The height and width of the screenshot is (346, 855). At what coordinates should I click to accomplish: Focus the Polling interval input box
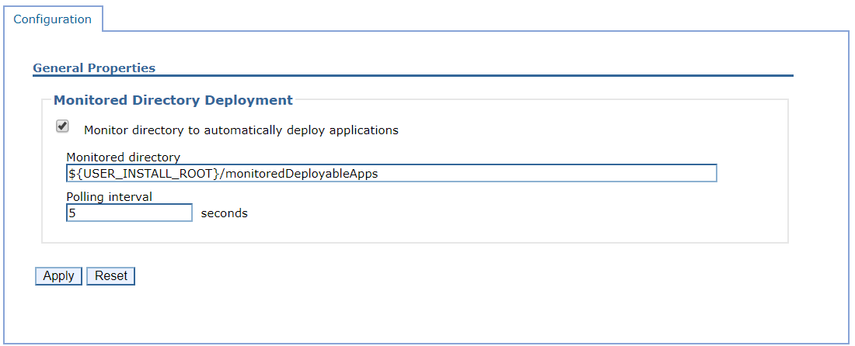(129, 213)
